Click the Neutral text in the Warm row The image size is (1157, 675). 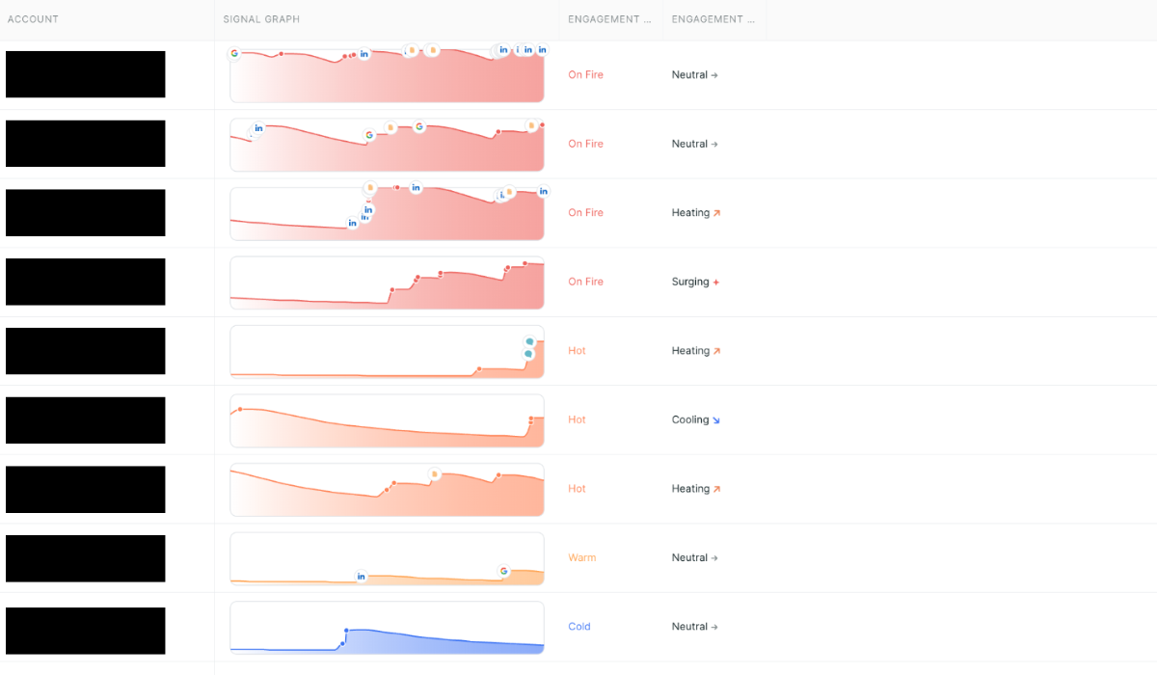point(689,557)
